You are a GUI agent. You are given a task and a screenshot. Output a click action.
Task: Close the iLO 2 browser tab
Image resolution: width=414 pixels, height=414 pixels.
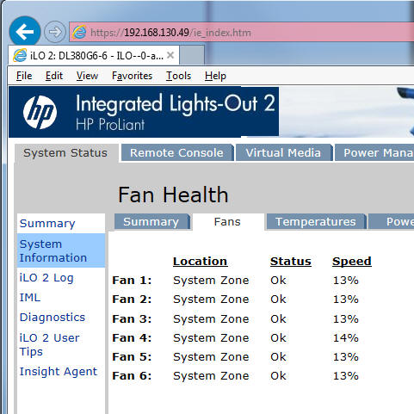(x=170, y=55)
